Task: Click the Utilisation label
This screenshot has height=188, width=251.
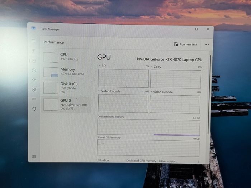Action: point(103,160)
